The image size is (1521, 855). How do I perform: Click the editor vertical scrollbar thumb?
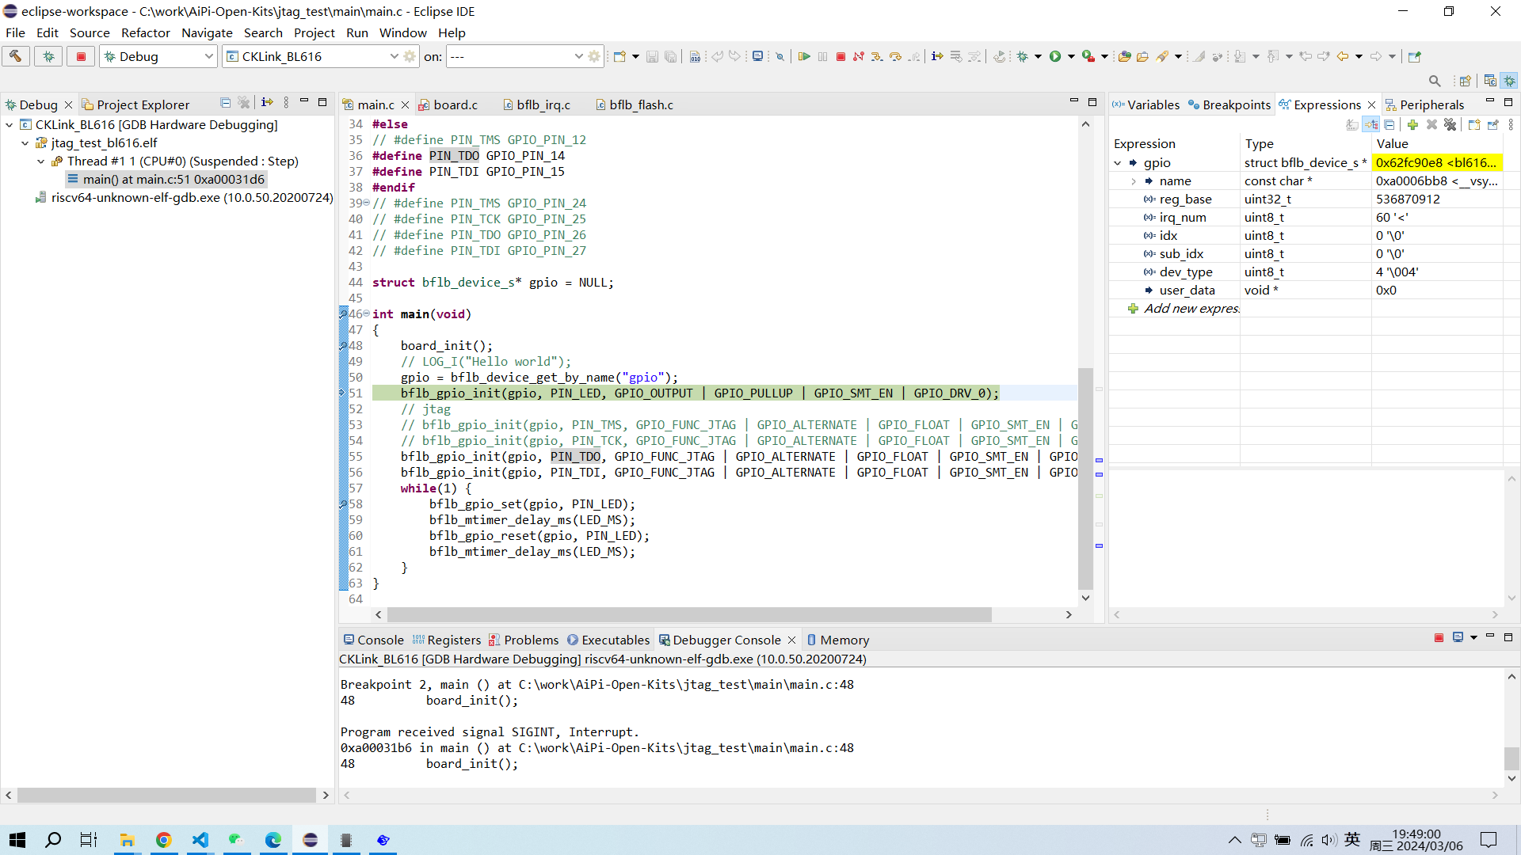pos(1086,478)
